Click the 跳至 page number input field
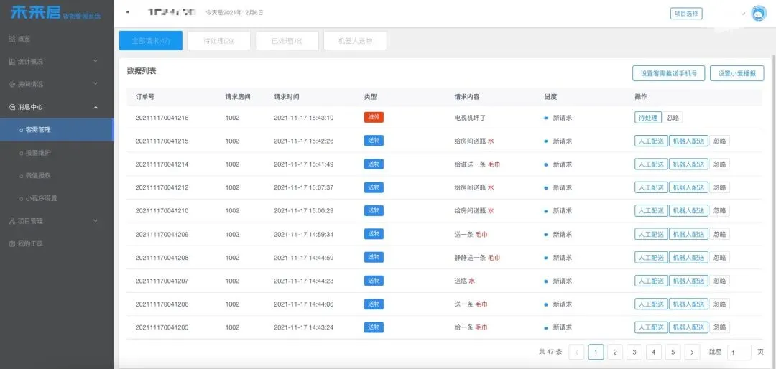This screenshot has height=369, width=776. click(x=739, y=352)
